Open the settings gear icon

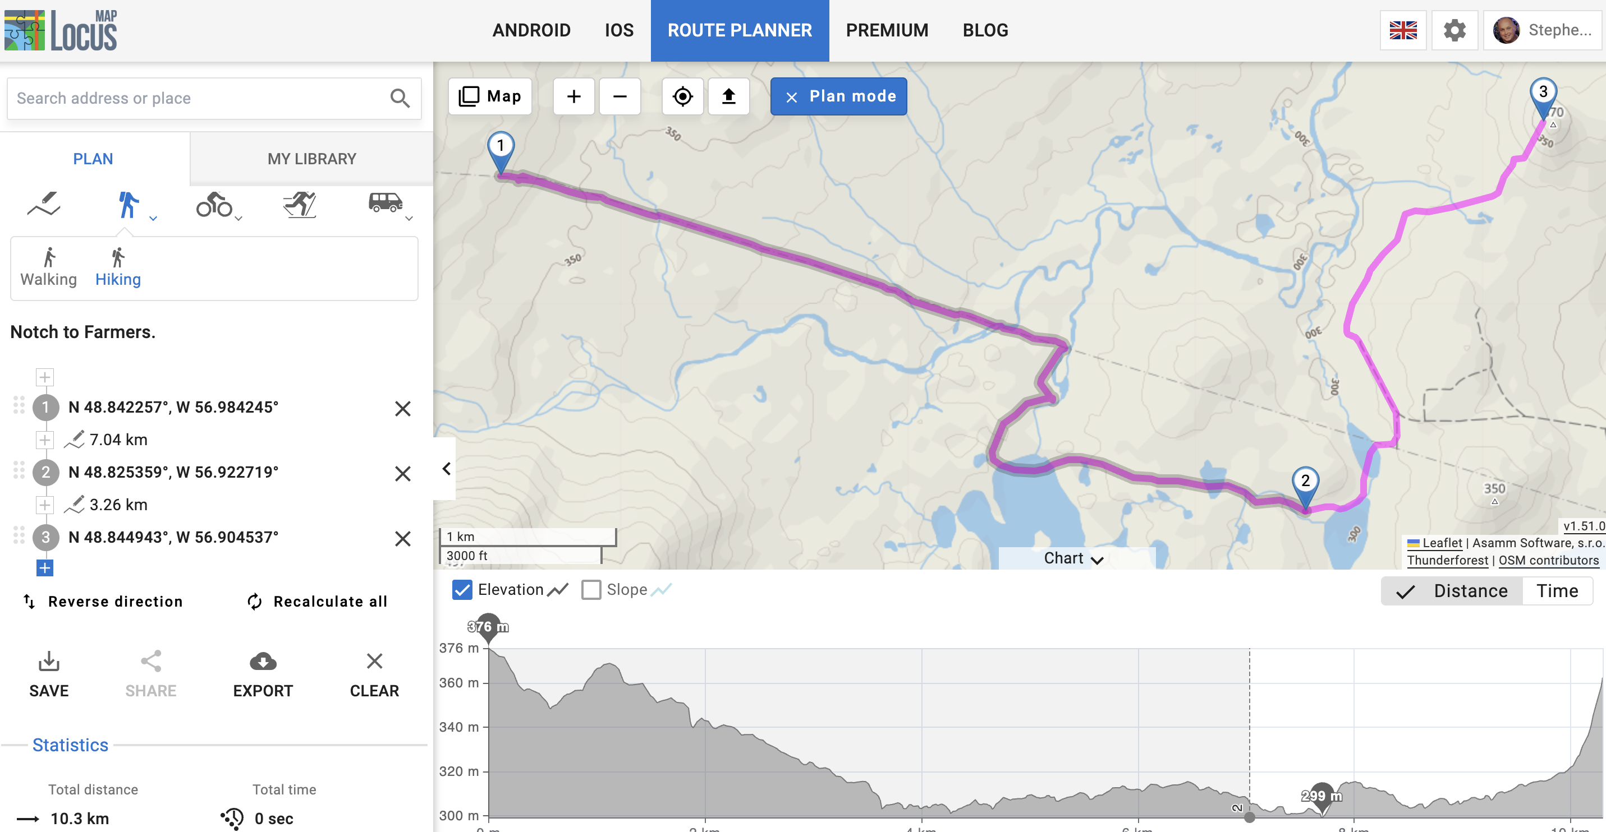tap(1454, 30)
